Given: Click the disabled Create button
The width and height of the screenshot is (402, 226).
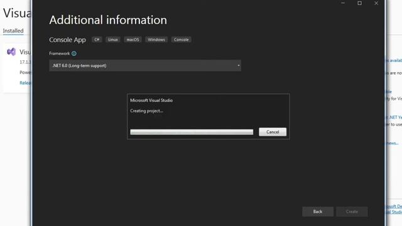Looking at the screenshot, I should pos(352,212).
